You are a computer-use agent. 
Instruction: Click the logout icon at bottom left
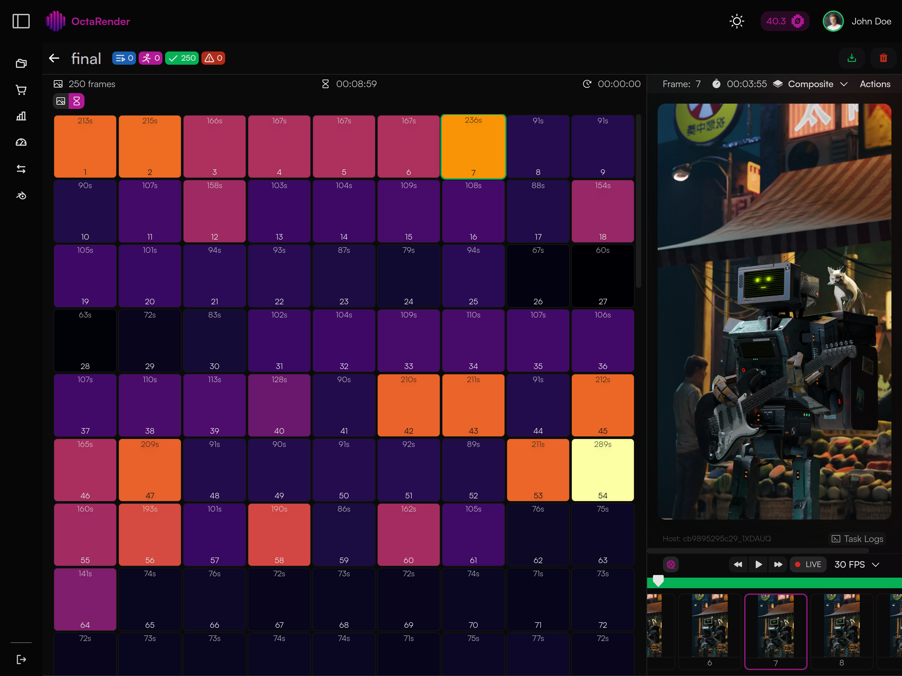point(21,659)
